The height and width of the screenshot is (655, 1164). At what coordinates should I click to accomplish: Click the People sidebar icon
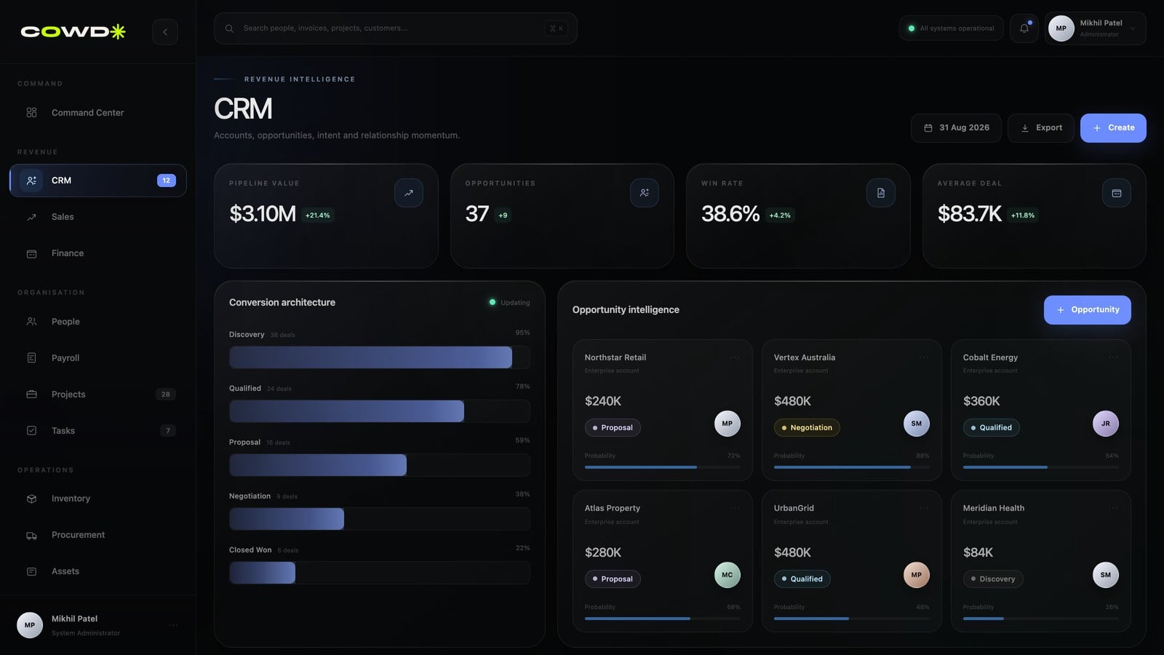(x=31, y=322)
